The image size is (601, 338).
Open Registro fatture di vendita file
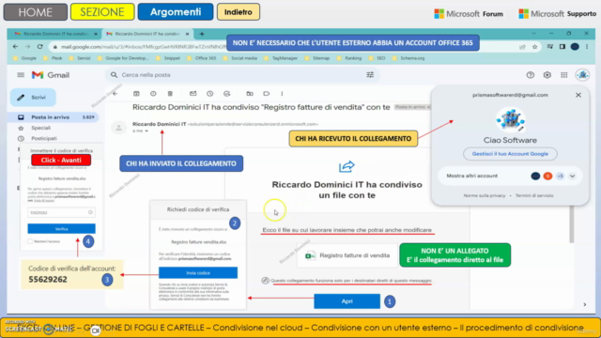click(347, 255)
